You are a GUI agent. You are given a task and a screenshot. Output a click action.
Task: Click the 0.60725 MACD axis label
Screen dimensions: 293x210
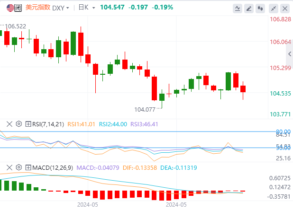(x=280, y=178)
